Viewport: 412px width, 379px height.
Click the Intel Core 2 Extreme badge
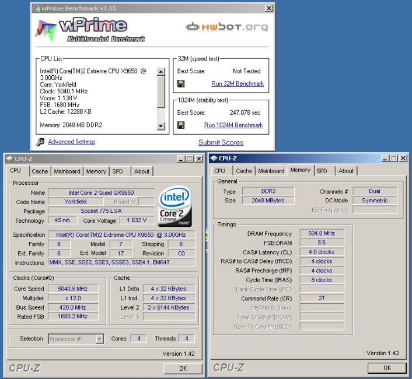tap(175, 206)
